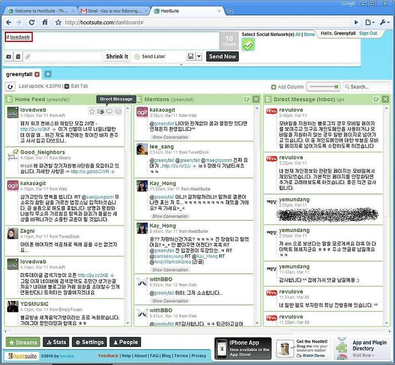
Task: Show Conversation under withBBO 9:59pm mention
Action: pyautogui.click(x=170, y=300)
